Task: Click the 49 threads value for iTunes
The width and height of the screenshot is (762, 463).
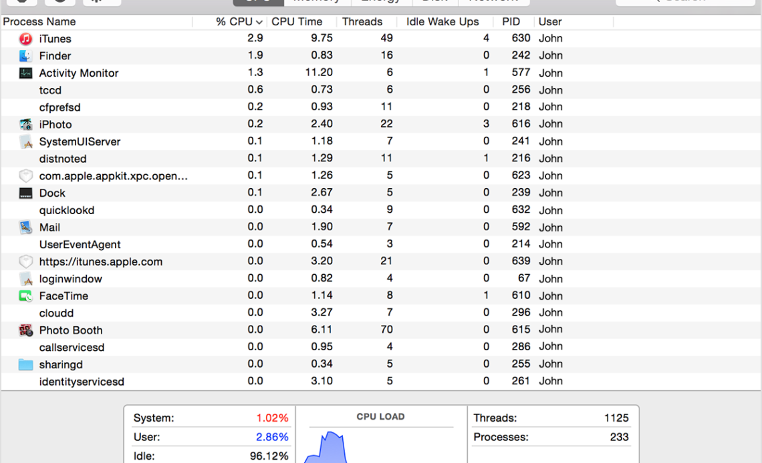Action: point(386,38)
